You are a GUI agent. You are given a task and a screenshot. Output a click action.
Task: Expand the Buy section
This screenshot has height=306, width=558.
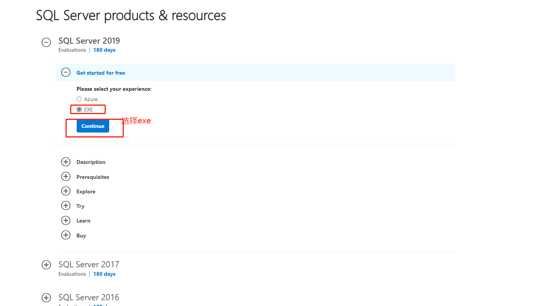pos(66,235)
